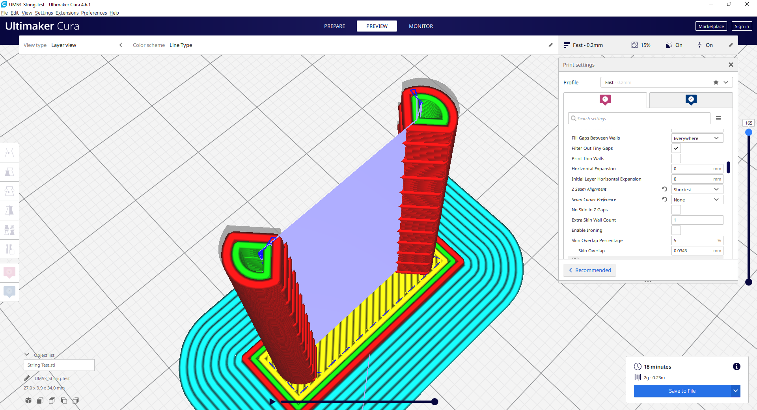Screen dimensions: 757x410
Task: Open the Extensions menu
Action: coord(67,13)
